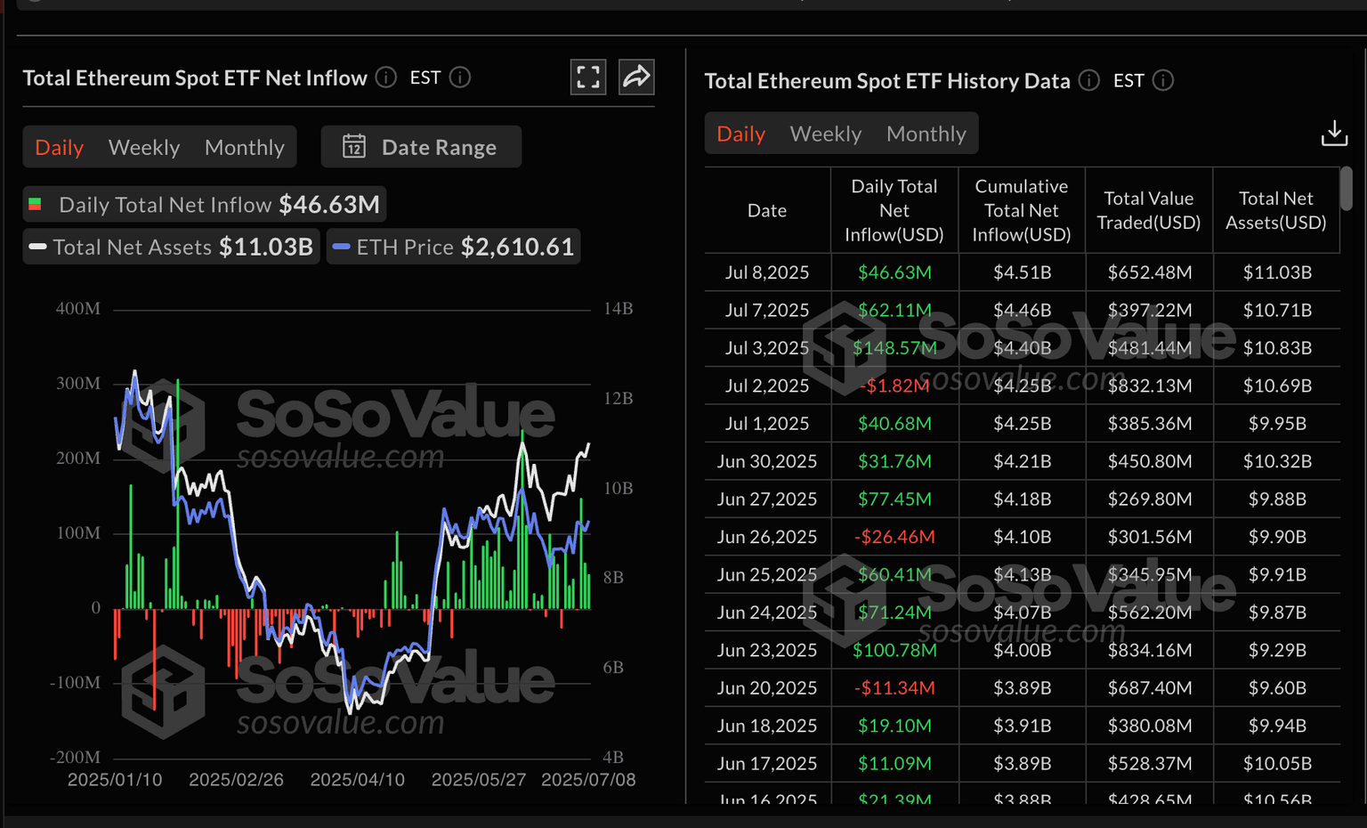Toggle ETH Price legend series
The image size is (1367, 828).
(x=454, y=247)
